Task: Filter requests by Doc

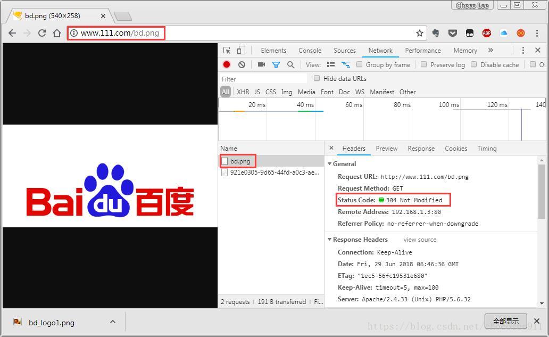Action: [344, 92]
